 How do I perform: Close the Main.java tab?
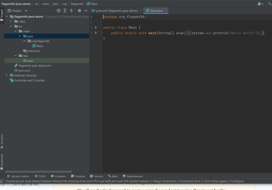tap(166, 11)
